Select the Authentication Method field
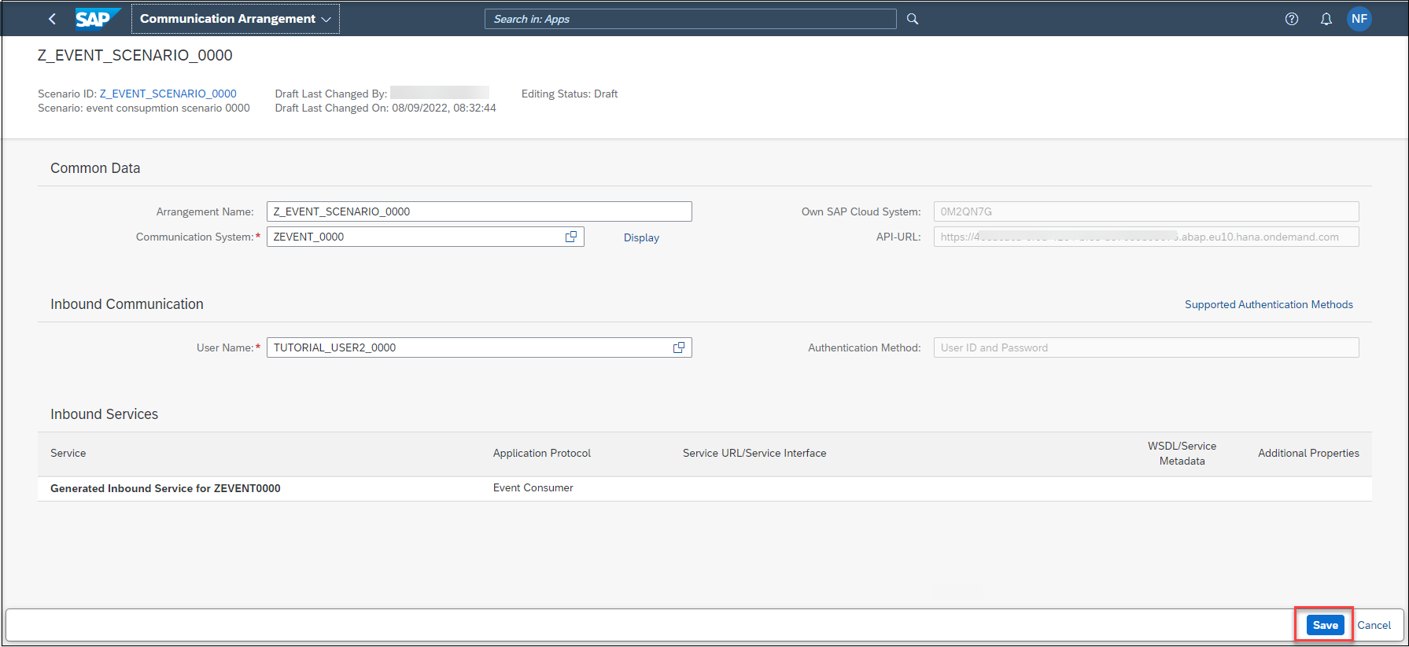Viewport: 1409px width, 647px height. 1146,347
